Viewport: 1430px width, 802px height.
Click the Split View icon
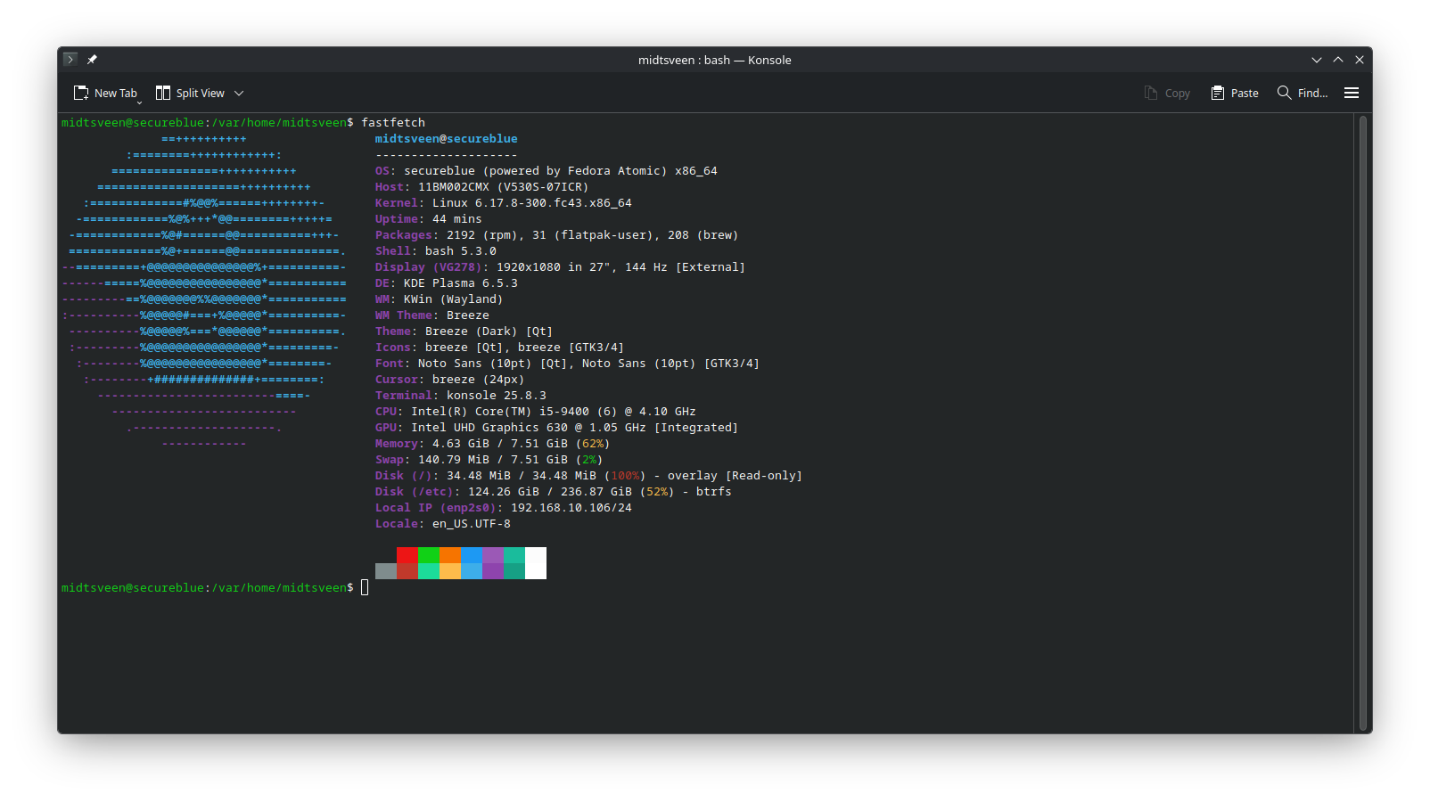point(163,93)
